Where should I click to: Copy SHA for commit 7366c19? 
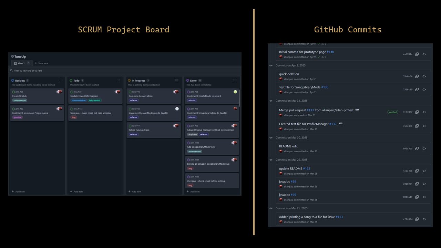tap(417, 90)
